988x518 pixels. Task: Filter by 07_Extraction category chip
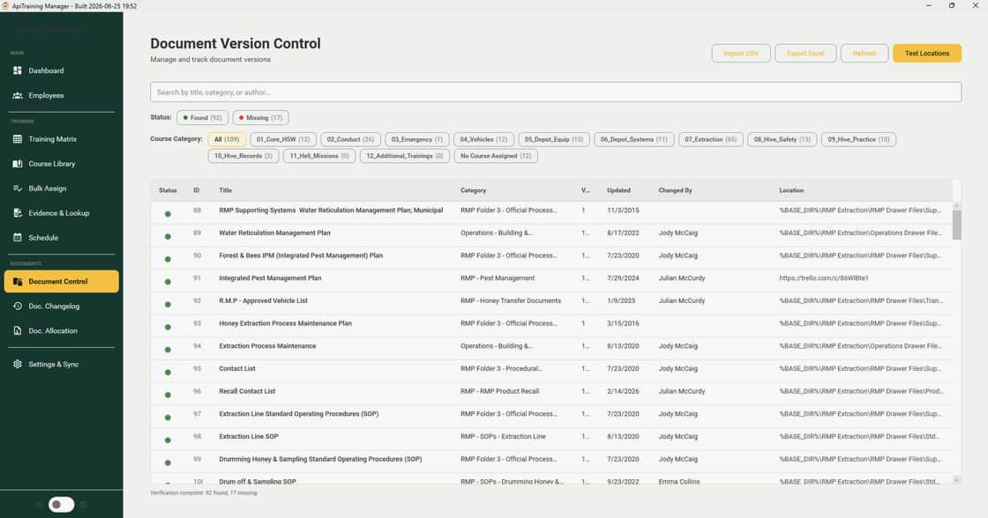(711, 139)
